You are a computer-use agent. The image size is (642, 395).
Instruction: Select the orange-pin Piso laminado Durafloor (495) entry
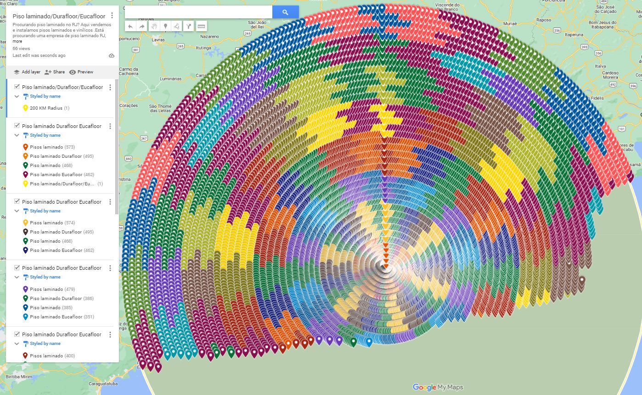(58, 156)
